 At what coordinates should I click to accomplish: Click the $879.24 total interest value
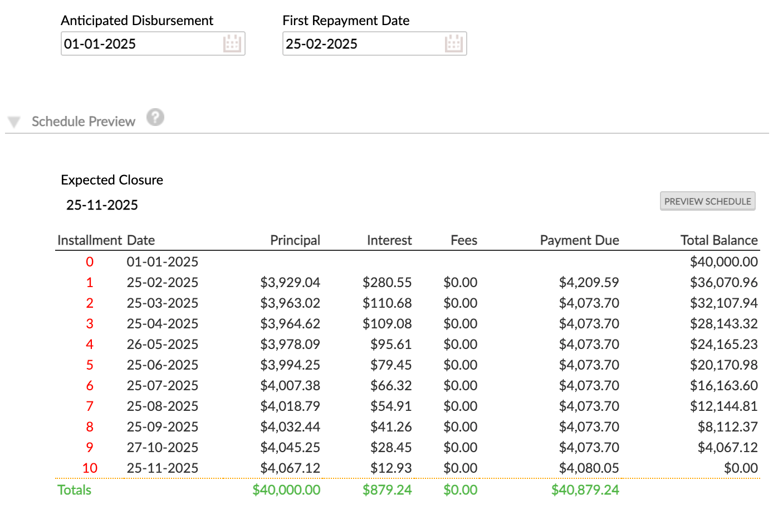[387, 490]
